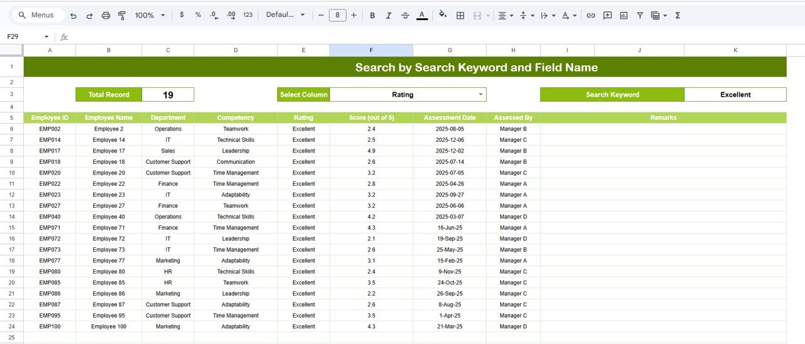Viewport: 805px width, 344px height.
Task: Open the fill color picker
Action: [x=443, y=15]
